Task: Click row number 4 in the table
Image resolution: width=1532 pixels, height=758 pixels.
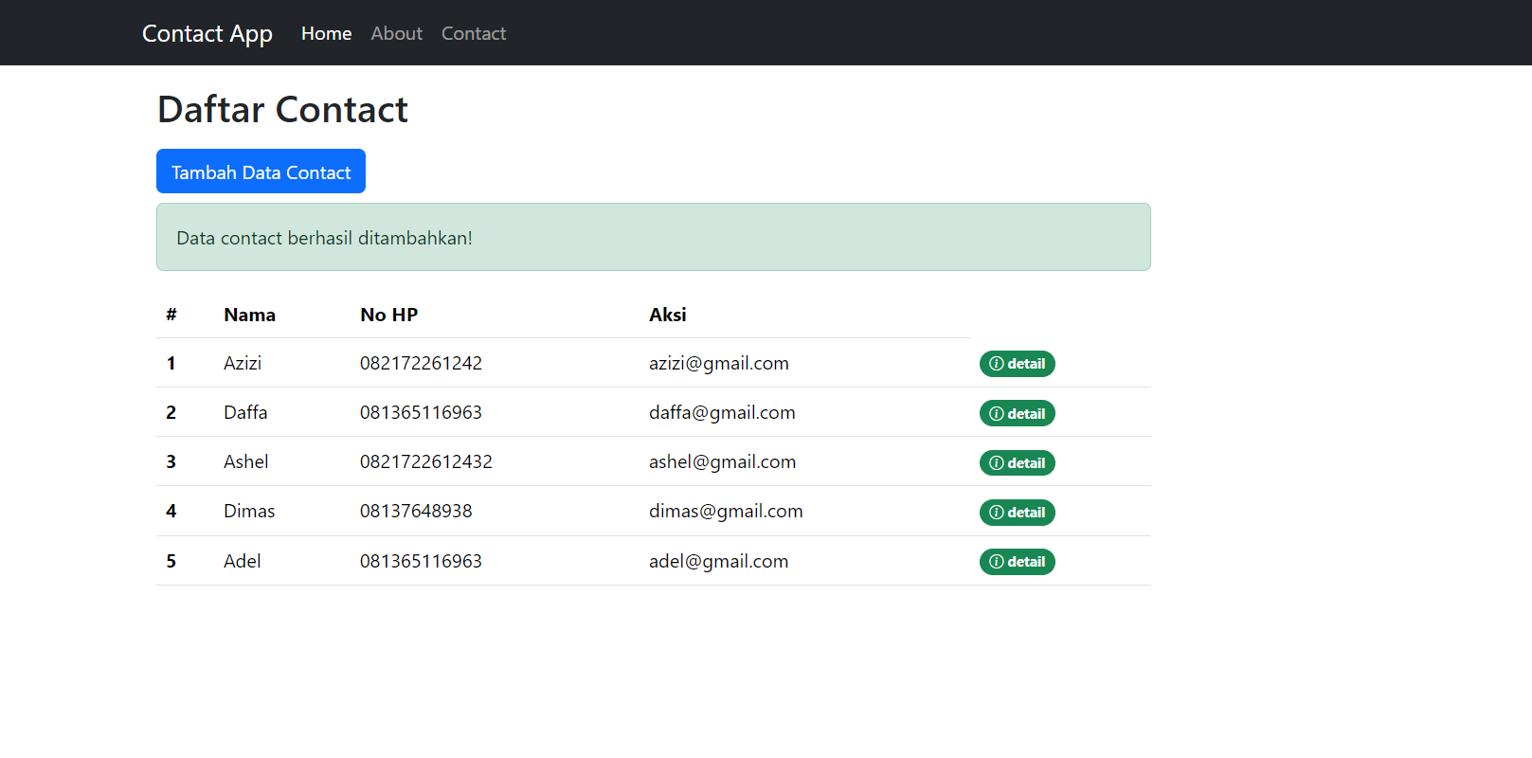Action: [x=171, y=511]
